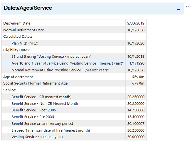Click Benefit Service on anniversary period value
The width and height of the screenshot is (195, 142).
[x=136, y=123]
